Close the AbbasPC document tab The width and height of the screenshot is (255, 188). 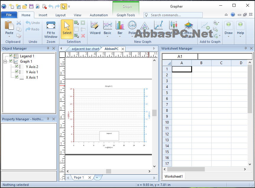pos(123,49)
